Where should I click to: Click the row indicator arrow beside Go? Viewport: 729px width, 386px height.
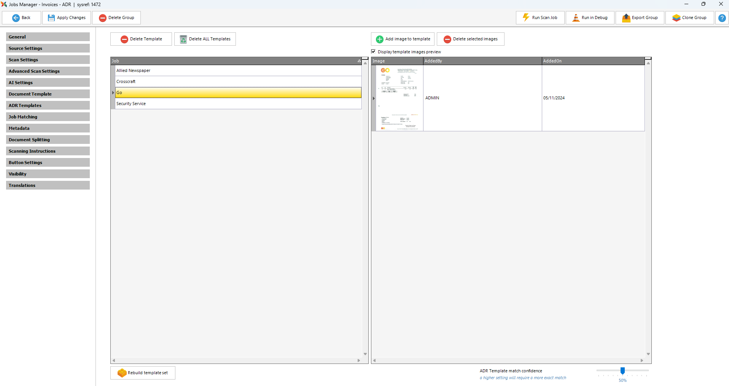[x=113, y=93]
